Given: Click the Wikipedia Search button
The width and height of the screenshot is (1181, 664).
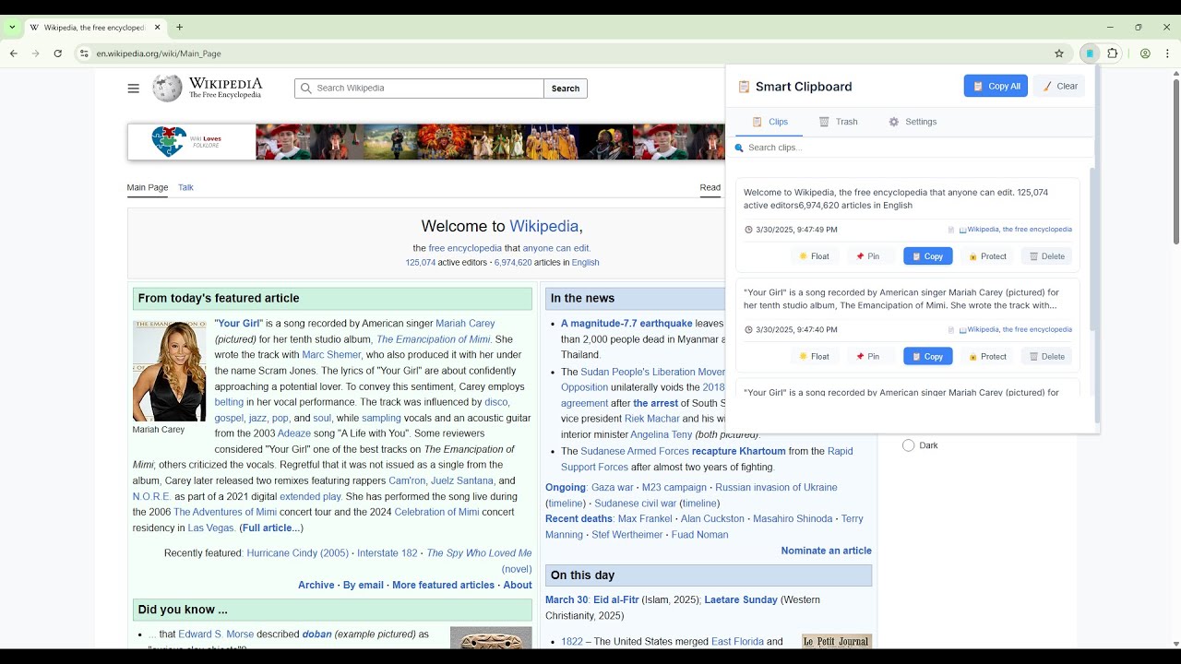Looking at the screenshot, I should tap(566, 89).
